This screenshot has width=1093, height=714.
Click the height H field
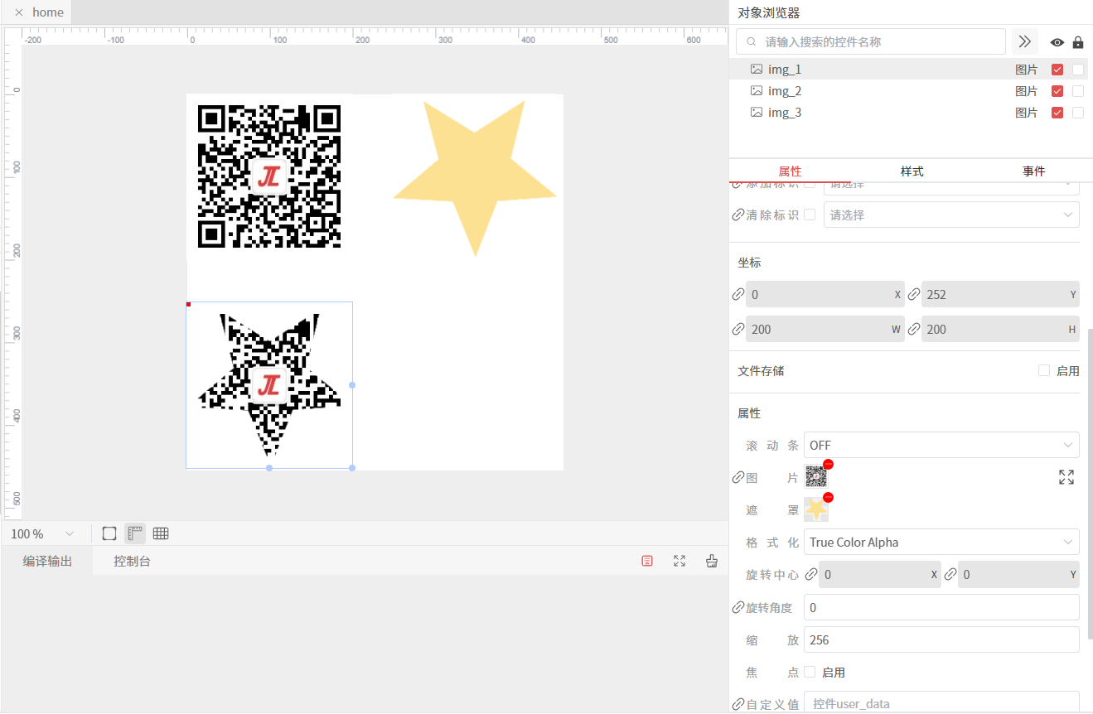(x=1000, y=329)
